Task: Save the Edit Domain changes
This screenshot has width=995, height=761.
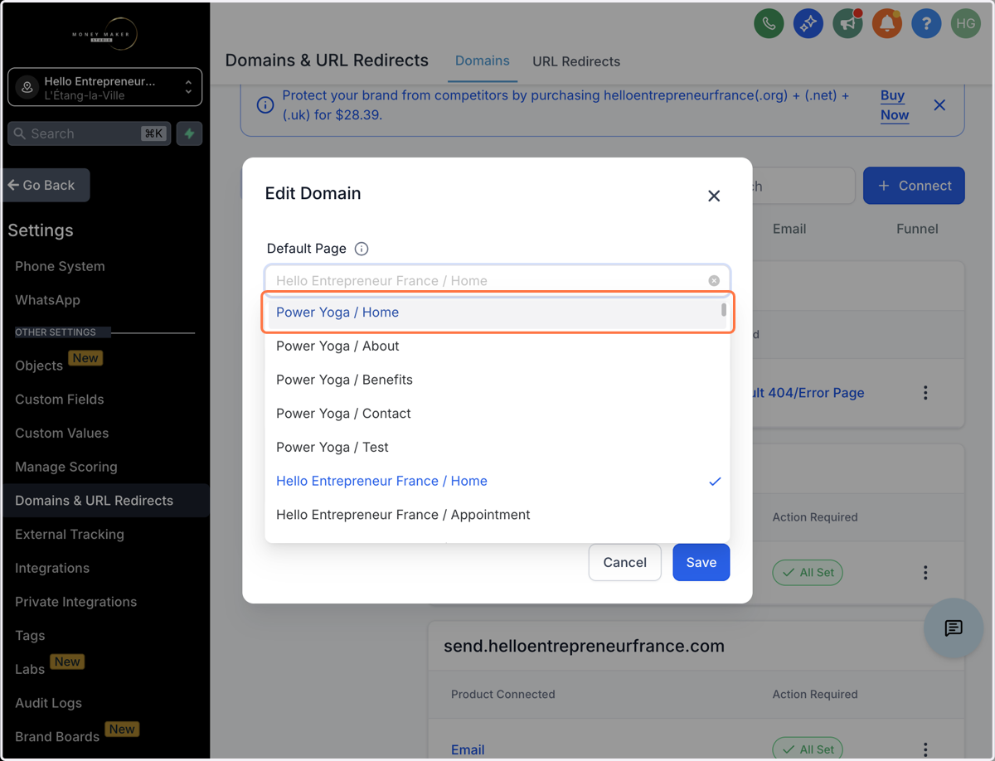Action: click(701, 562)
